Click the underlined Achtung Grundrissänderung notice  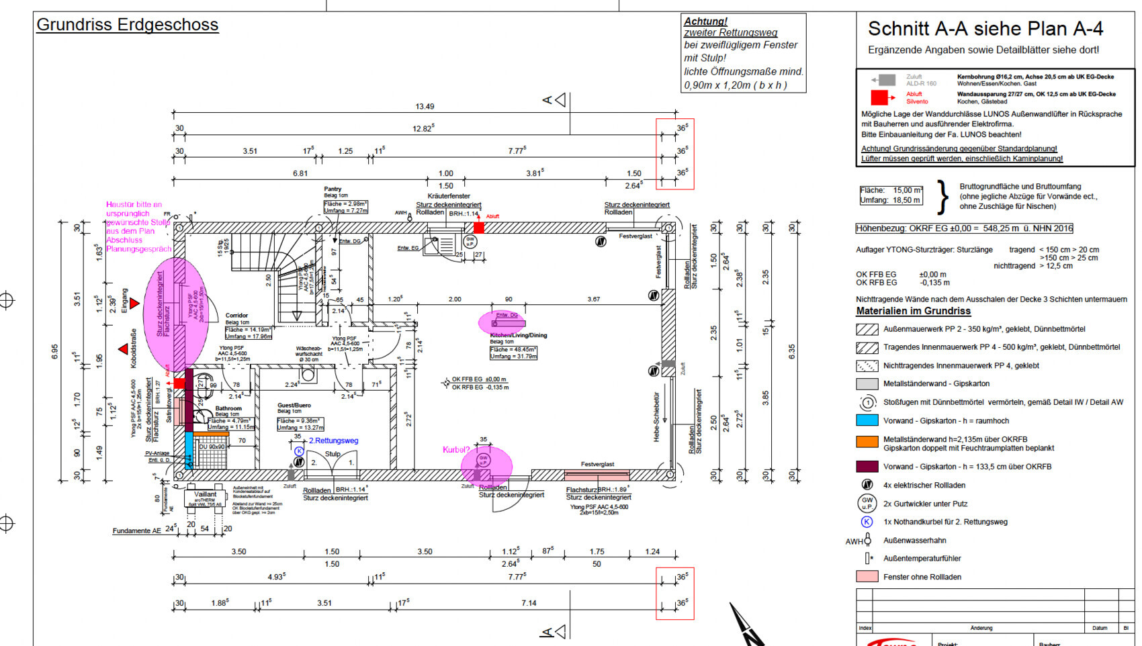[x=959, y=149]
